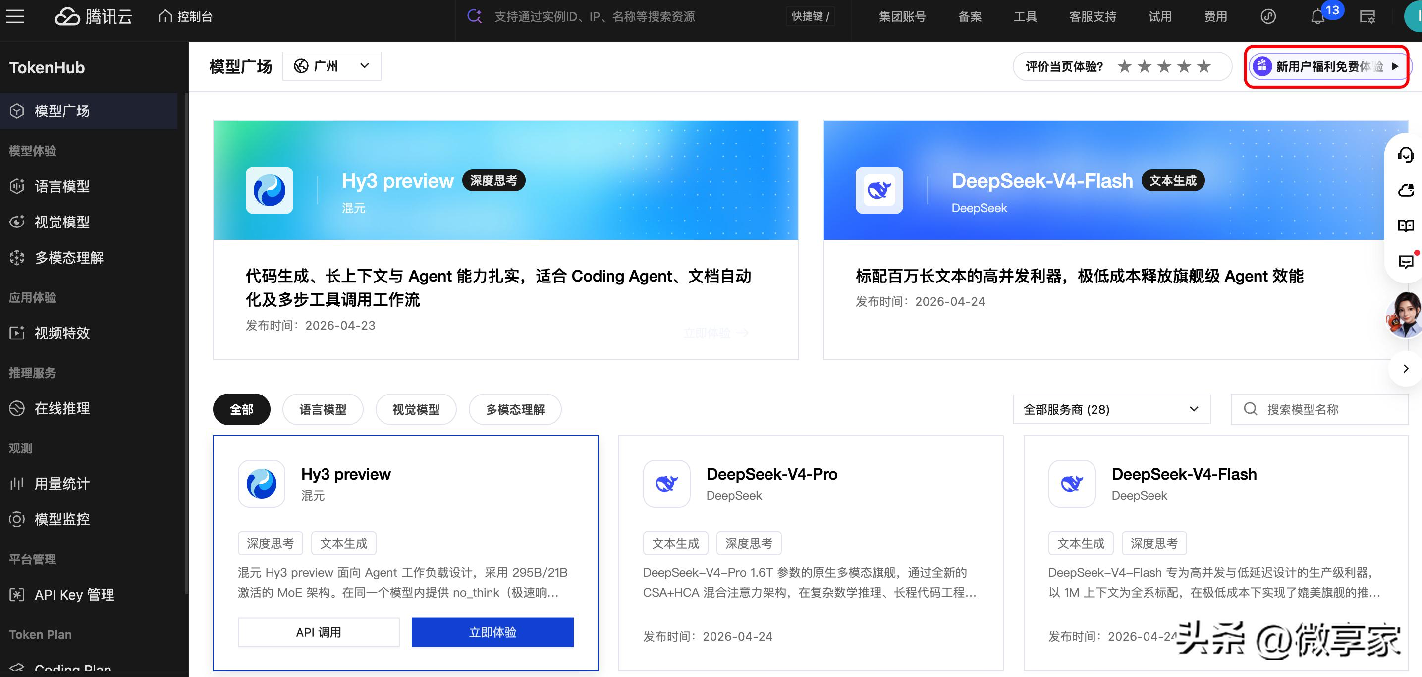Click the Tencent Cloud logo
1422x677 pixels.
(94, 16)
